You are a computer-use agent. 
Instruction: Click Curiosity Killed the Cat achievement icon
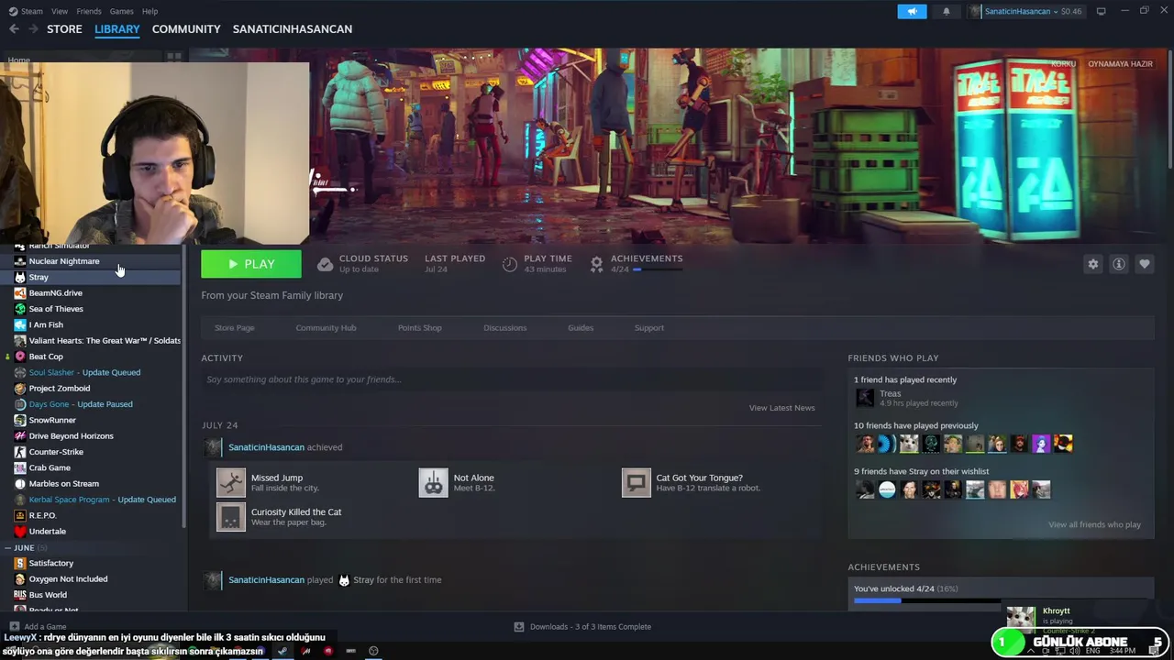[231, 516]
